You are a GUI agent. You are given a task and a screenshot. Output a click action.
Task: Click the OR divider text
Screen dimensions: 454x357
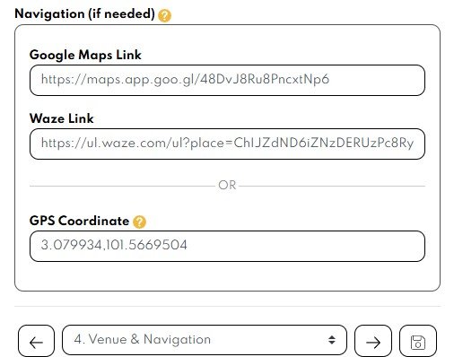227,185
